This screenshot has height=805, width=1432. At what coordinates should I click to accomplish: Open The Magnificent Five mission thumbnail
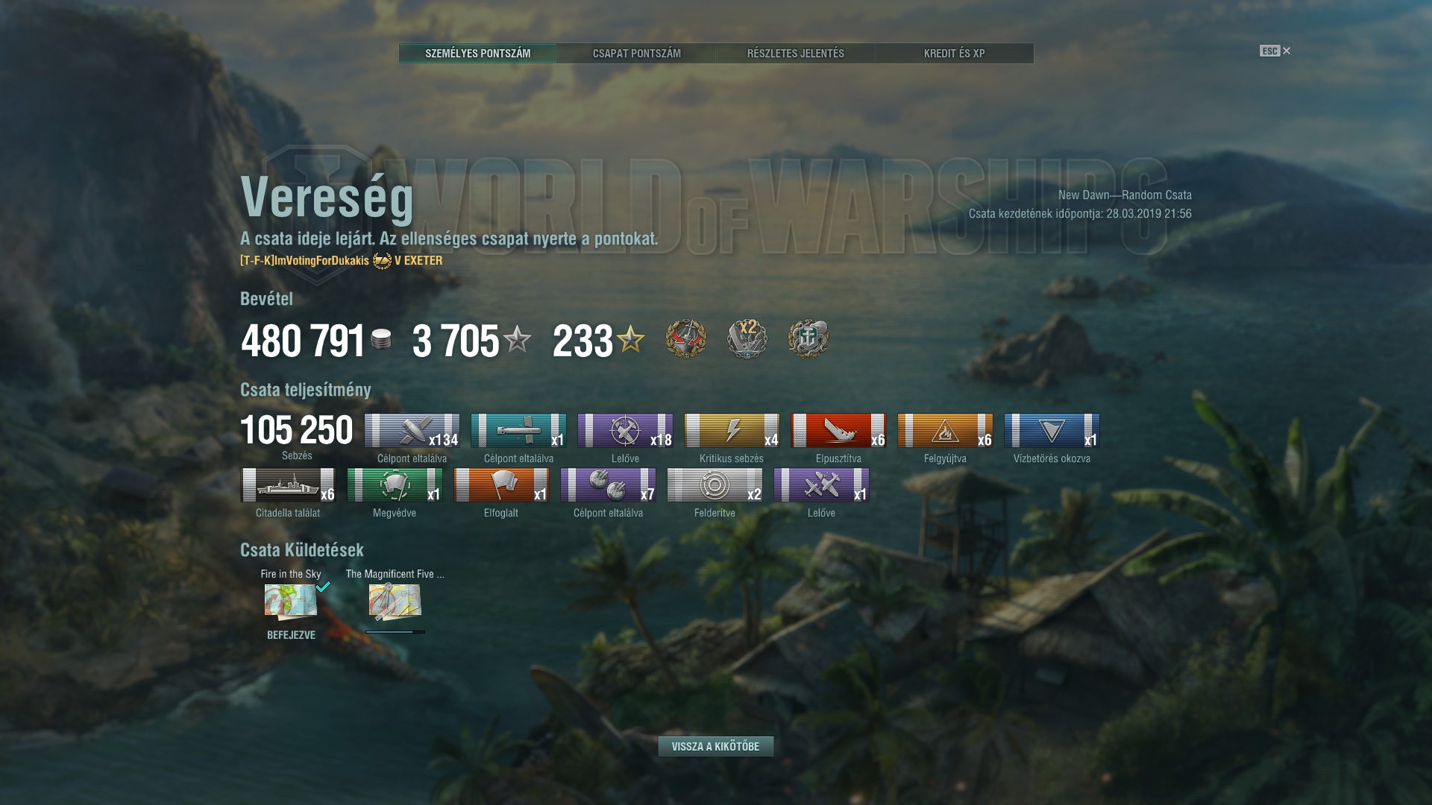tap(395, 602)
